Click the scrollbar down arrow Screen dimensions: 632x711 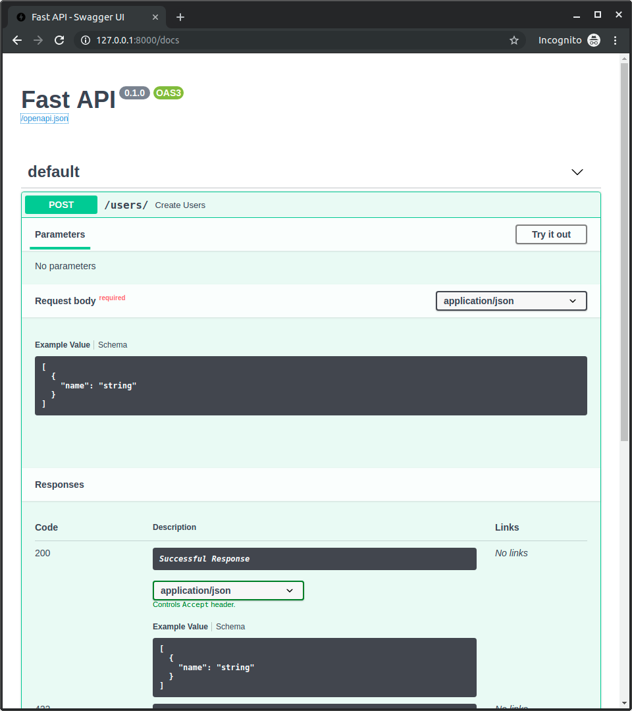[624, 703]
